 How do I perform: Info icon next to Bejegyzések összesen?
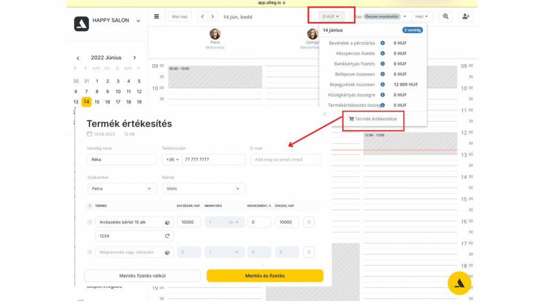382,84
